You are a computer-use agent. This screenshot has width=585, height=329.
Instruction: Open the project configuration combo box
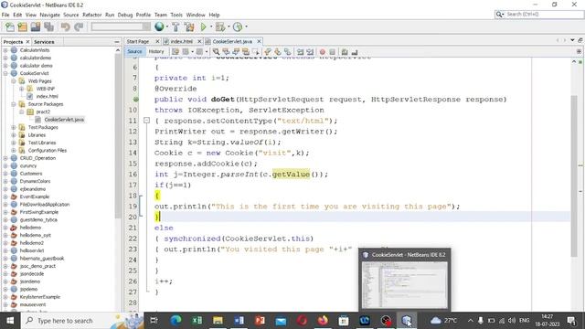pos(121,27)
